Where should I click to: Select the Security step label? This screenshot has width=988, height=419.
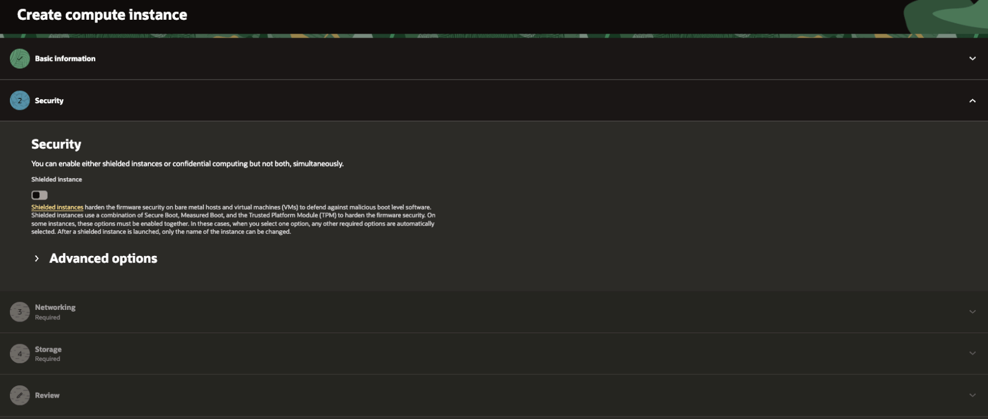[x=49, y=100]
